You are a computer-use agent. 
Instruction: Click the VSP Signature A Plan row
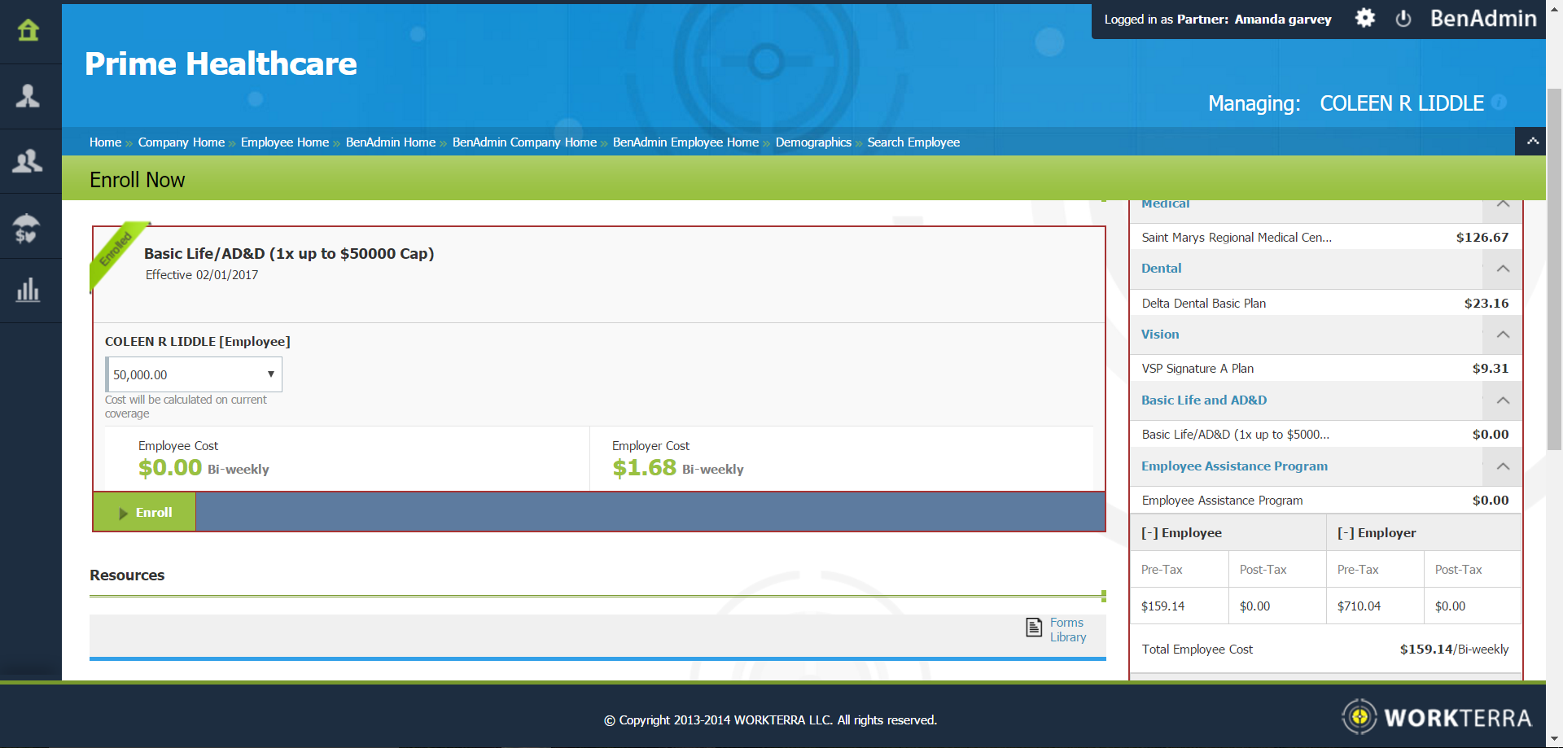(x=1325, y=368)
